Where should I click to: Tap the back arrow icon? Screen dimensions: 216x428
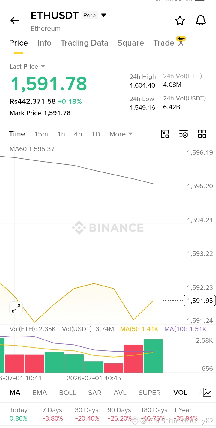click(x=15, y=20)
